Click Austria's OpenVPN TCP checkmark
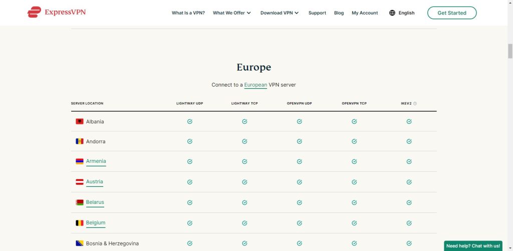 354,182
